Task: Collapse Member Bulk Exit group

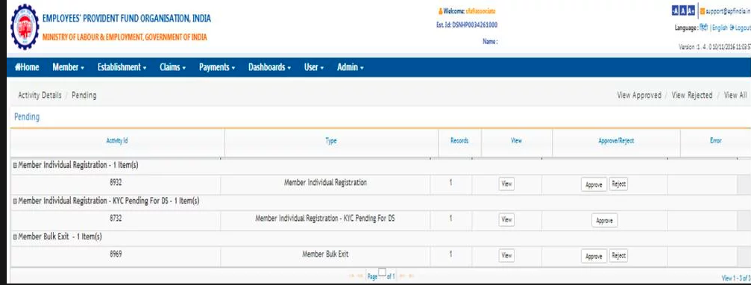Action: [15, 237]
